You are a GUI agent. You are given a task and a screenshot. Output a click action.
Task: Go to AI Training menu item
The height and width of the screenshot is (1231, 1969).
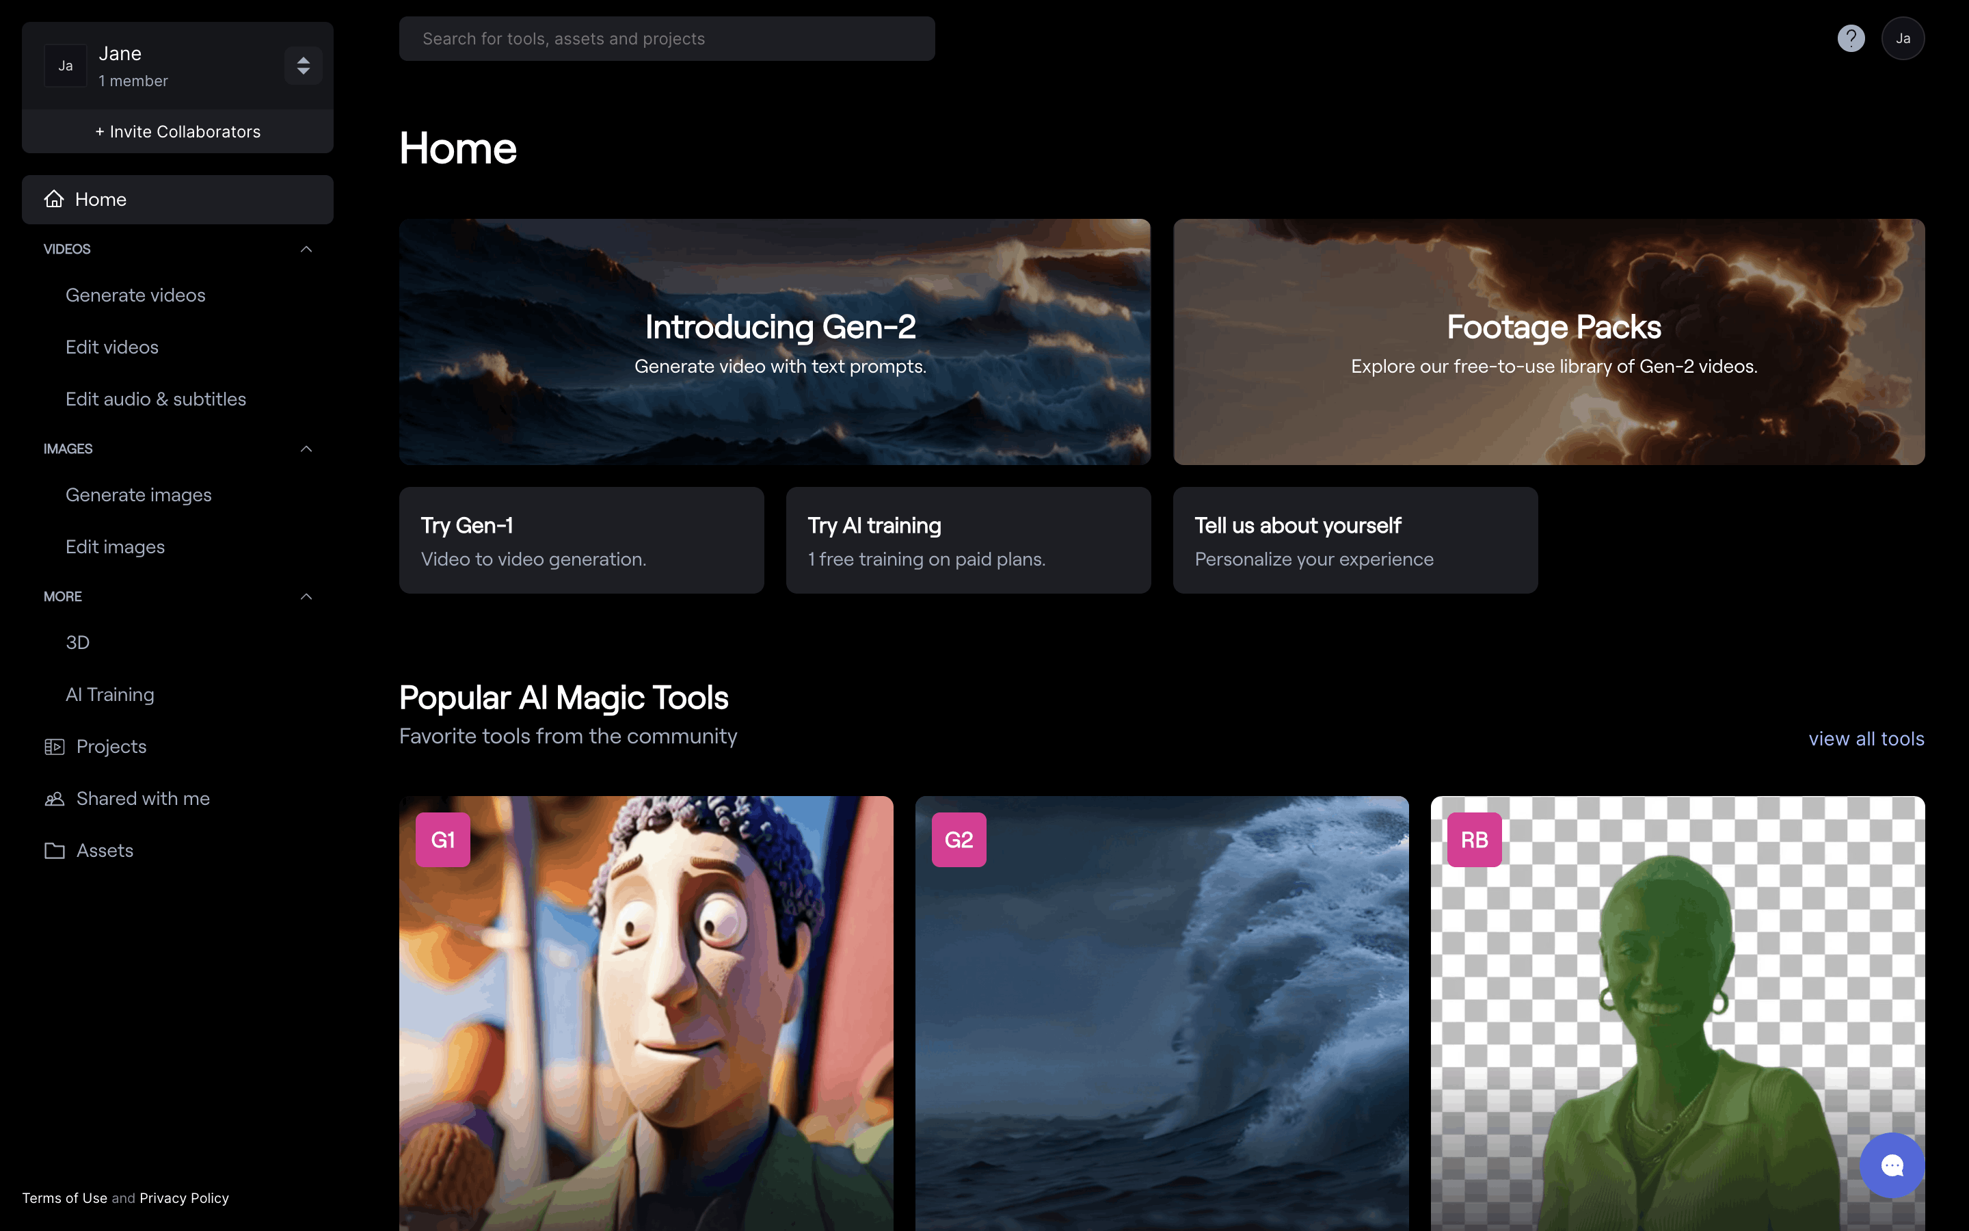coord(110,694)
